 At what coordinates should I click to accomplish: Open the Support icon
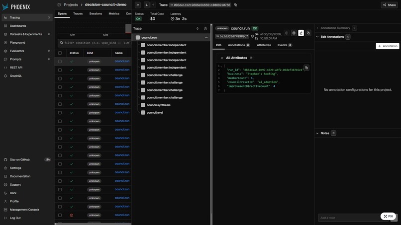coord(5,185)
